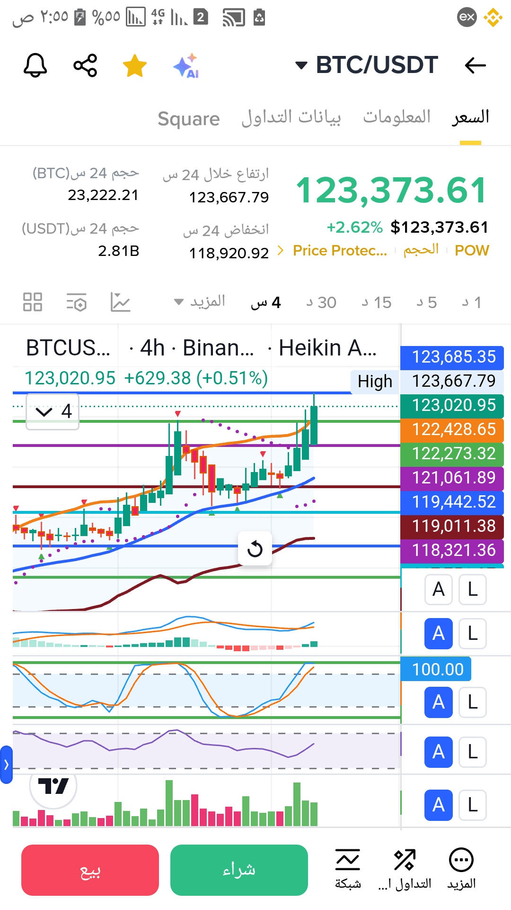Go back using the arrow icon
The width and height of the screenshot is (511, 910).
475,65
